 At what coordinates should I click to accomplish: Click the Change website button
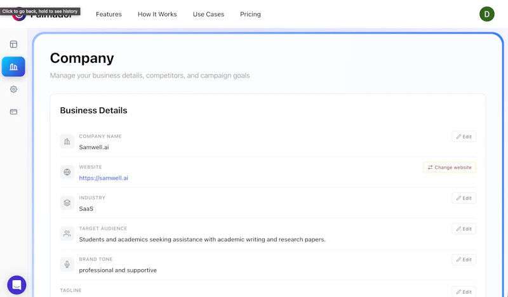[450, 168]
